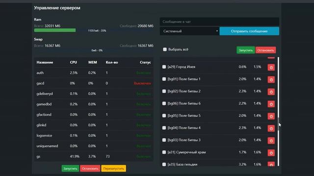Viewport: 314px width, 176px height.
Task: Click power icon for [bg05] Поле битвы 5
Action: (x=271, y=116)
